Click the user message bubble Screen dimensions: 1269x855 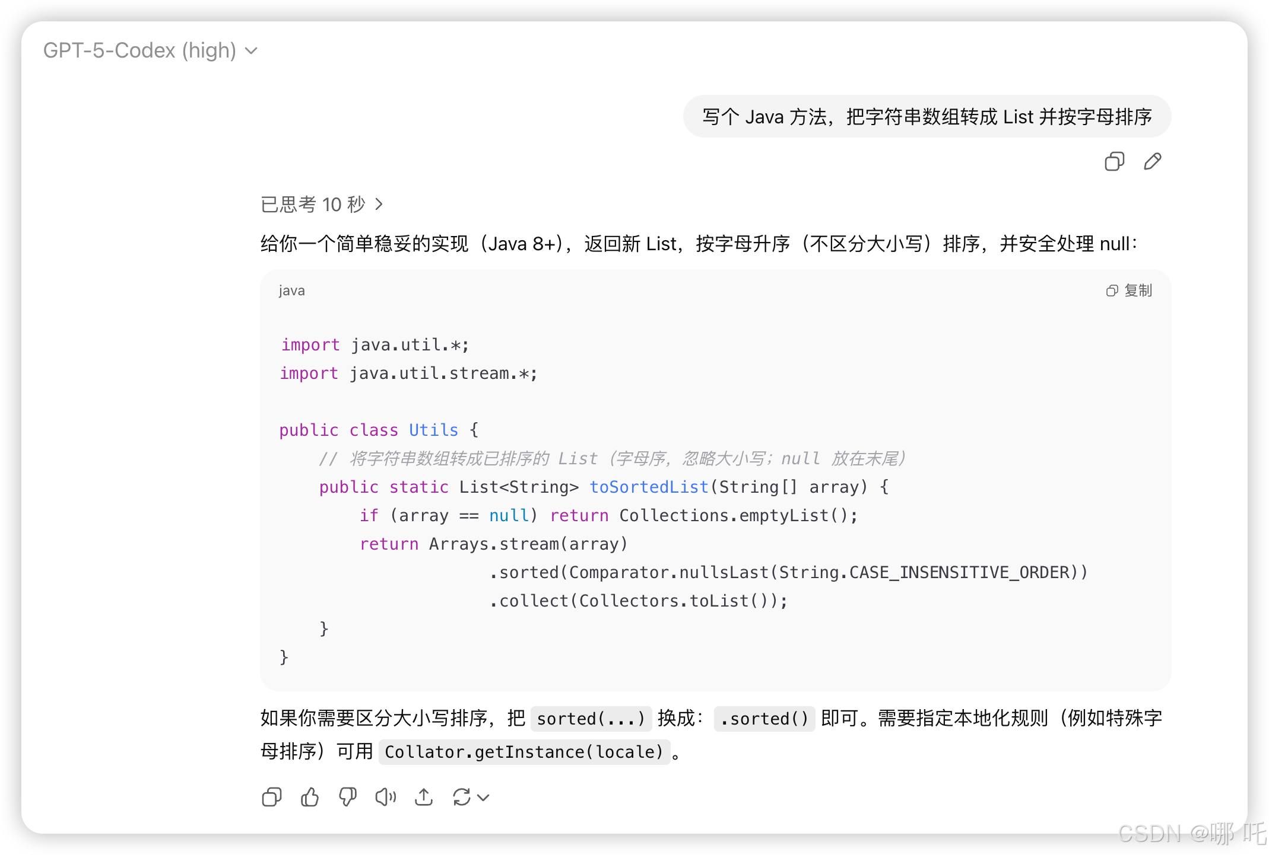pyautogui.click(x=927, y=117)
